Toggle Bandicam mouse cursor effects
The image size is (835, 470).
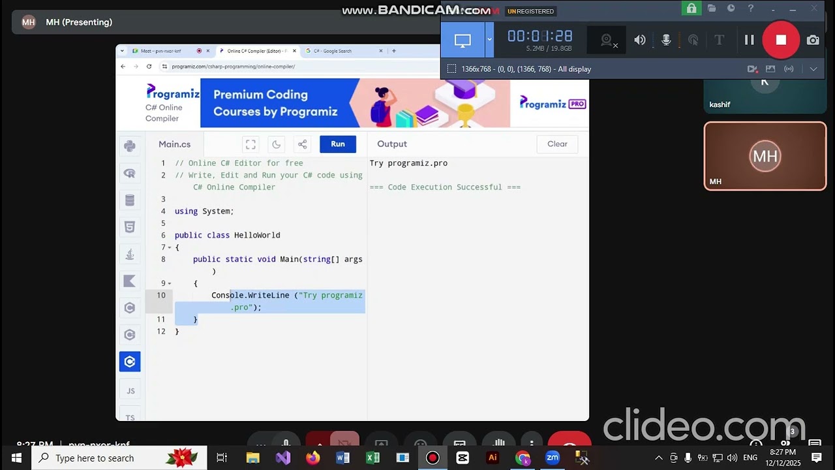tap(693, 40)
